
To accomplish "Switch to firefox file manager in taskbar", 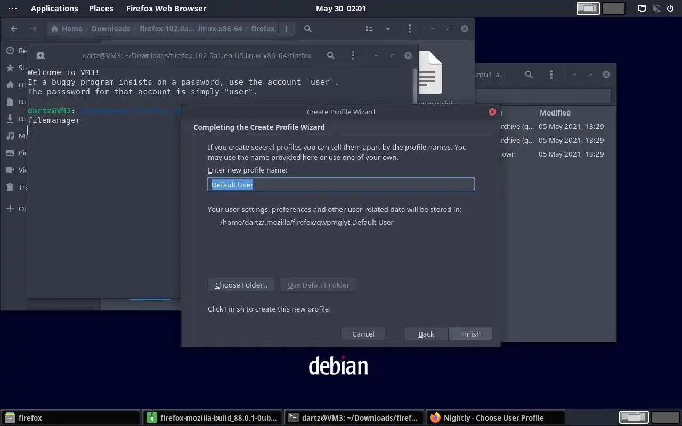I will click(70, 418).
